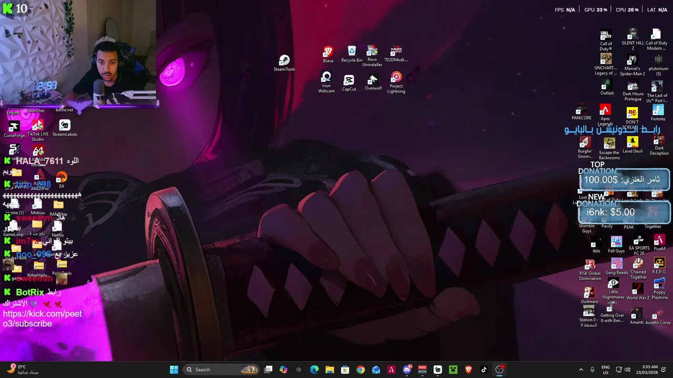The width and height of the screenshot is (673, 378).
Task: Click the taskbar Search box
Action: [x=221, y=370]
